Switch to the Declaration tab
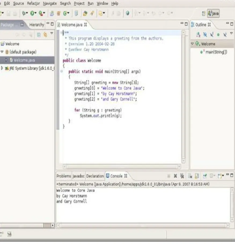The height and width of the screenshot is (244, 235). pyautogui.click(x=95, y=176)
